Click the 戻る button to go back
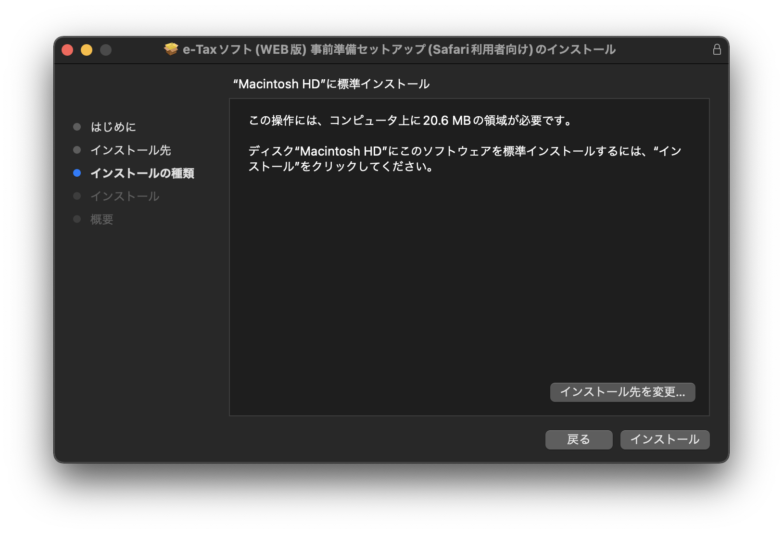 pos(579,439)
